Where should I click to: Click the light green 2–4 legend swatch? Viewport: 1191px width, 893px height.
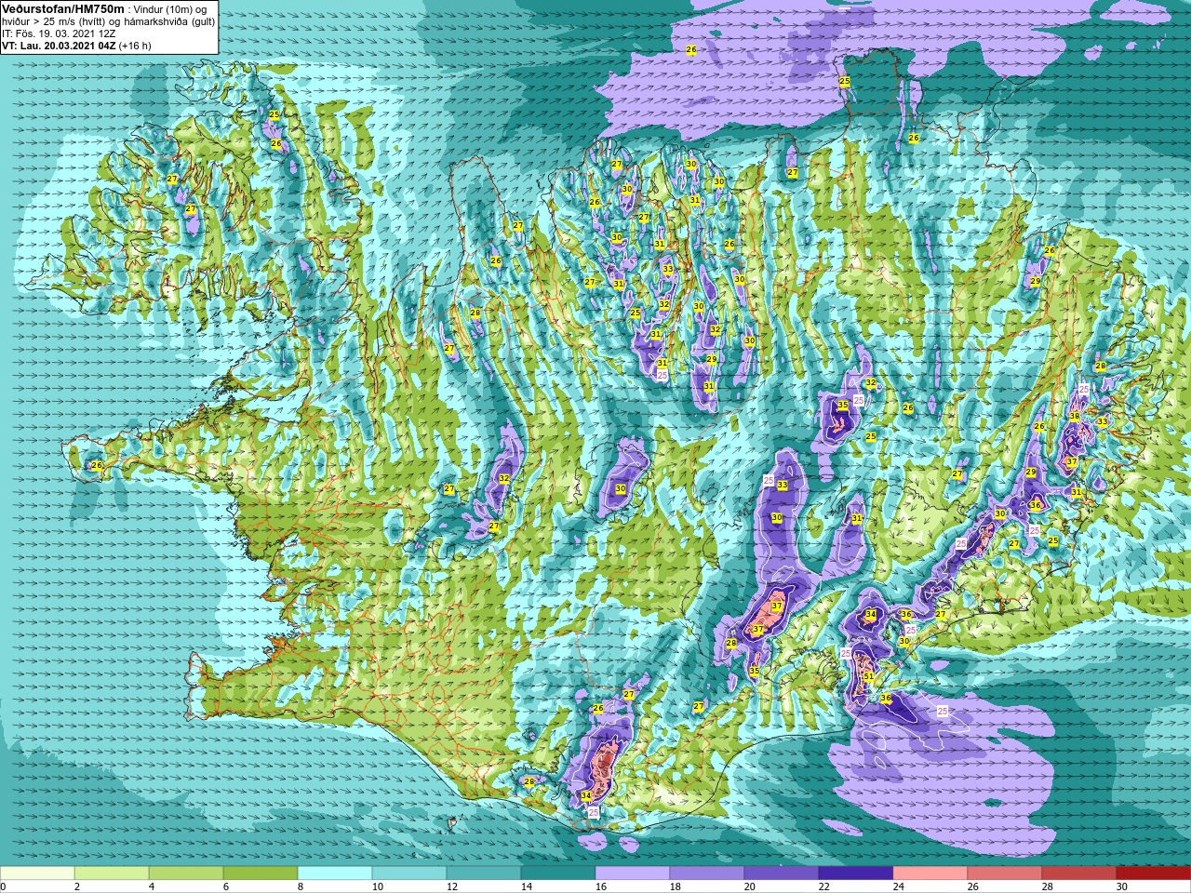(112, 873)
